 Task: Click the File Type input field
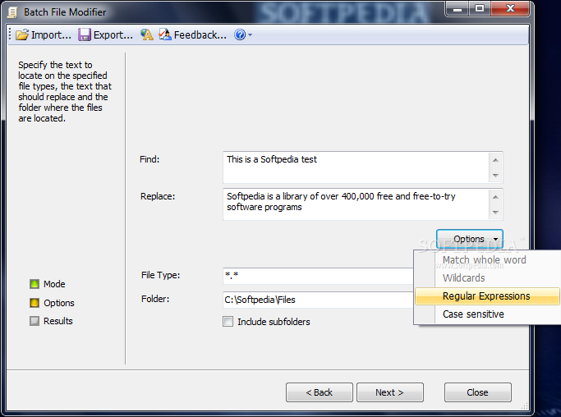click(x=319, y=276)
